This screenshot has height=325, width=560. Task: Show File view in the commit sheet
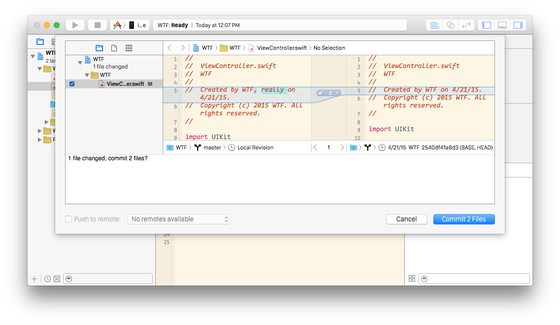tap(114, 48)
